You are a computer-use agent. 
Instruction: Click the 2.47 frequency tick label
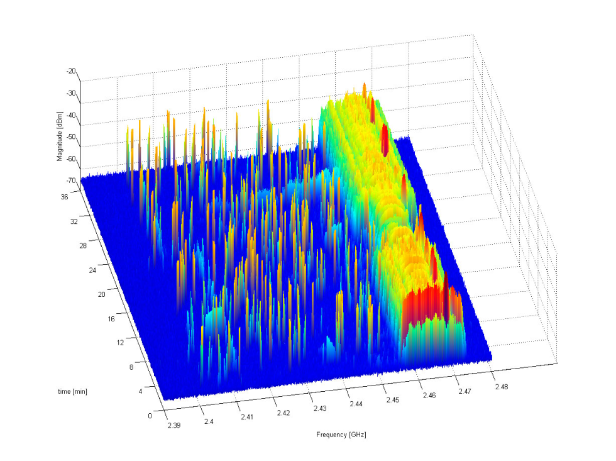pyautogui.click(x=465, y=391)
